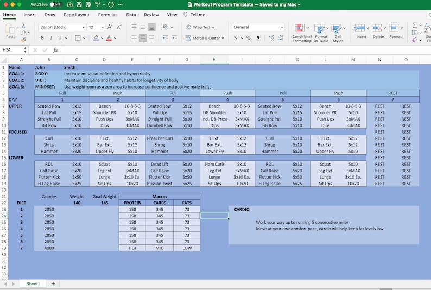Viewport: 431px width, 290px height.
Task: Align text to bottom
Action: [151, 27]
